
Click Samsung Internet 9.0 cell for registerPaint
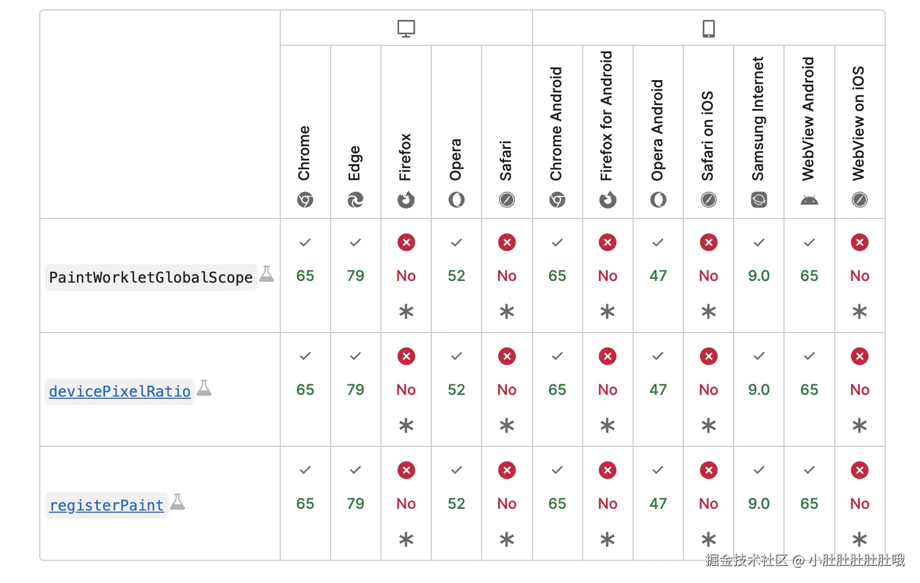pyautogui.click(x=759, y=503)
